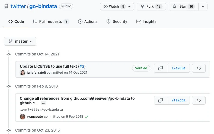
Task: Click the green check status icon
Action: (87, 117)
